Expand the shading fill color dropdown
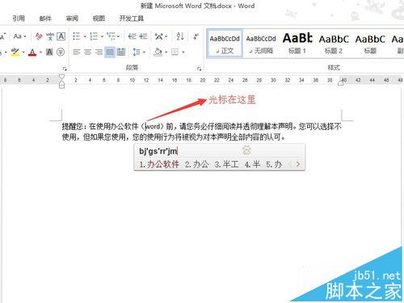The image size is (404, 303). (166, 52)
